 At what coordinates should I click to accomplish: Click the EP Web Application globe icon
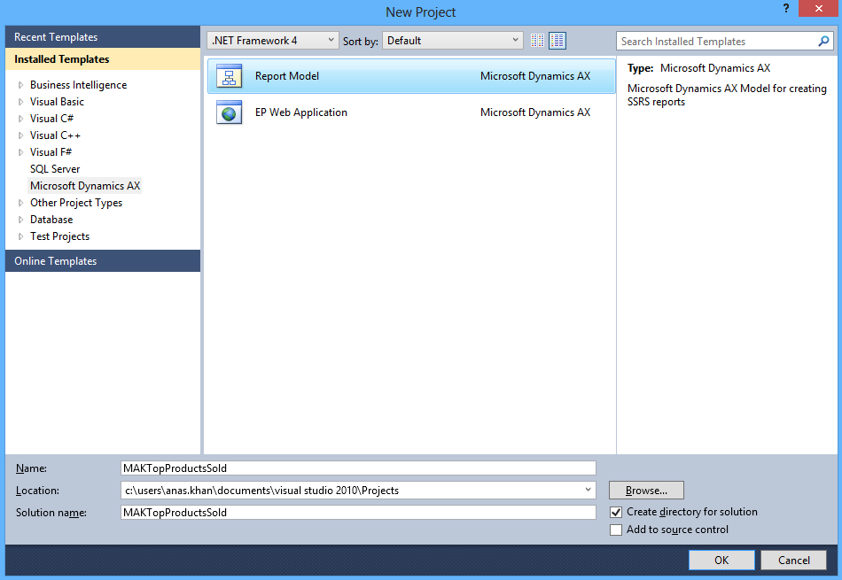(229, 113)
